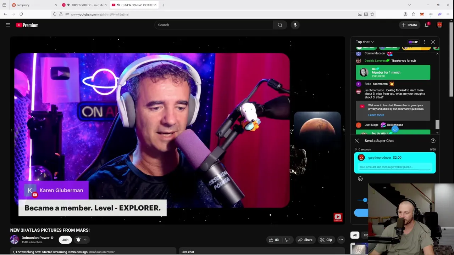Go back with browser back arrow
The image size is (454, 255).
(5, 14)
